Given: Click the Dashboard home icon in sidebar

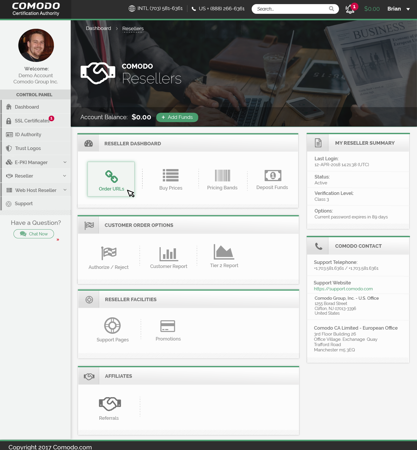Looking at the screenshot, I should (x=9, y=107).
